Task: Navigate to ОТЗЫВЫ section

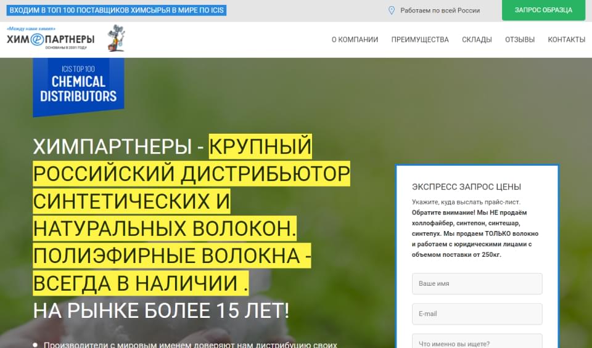Action: pyautogui.click(x=520, y=39)
